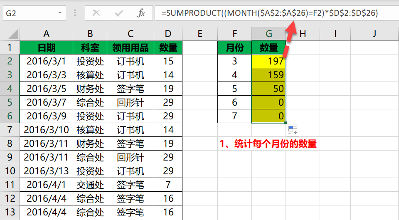The width and height of the screenshot is (399, 220).
Task: Click the 科室 header cell
Action: click(90, 47)
